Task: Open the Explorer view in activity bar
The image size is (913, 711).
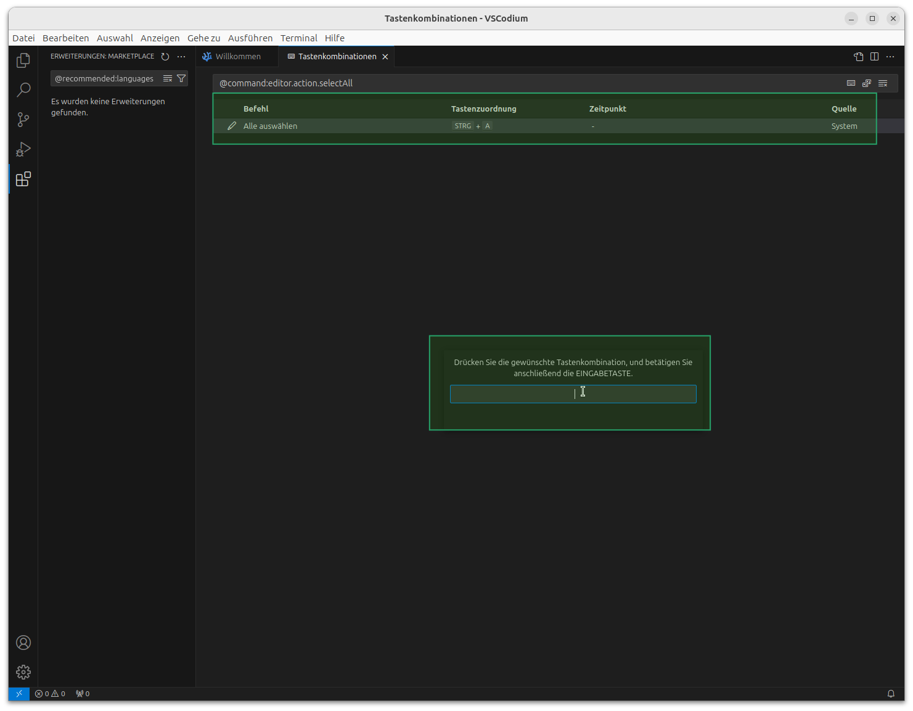Action: pos(23,60)
